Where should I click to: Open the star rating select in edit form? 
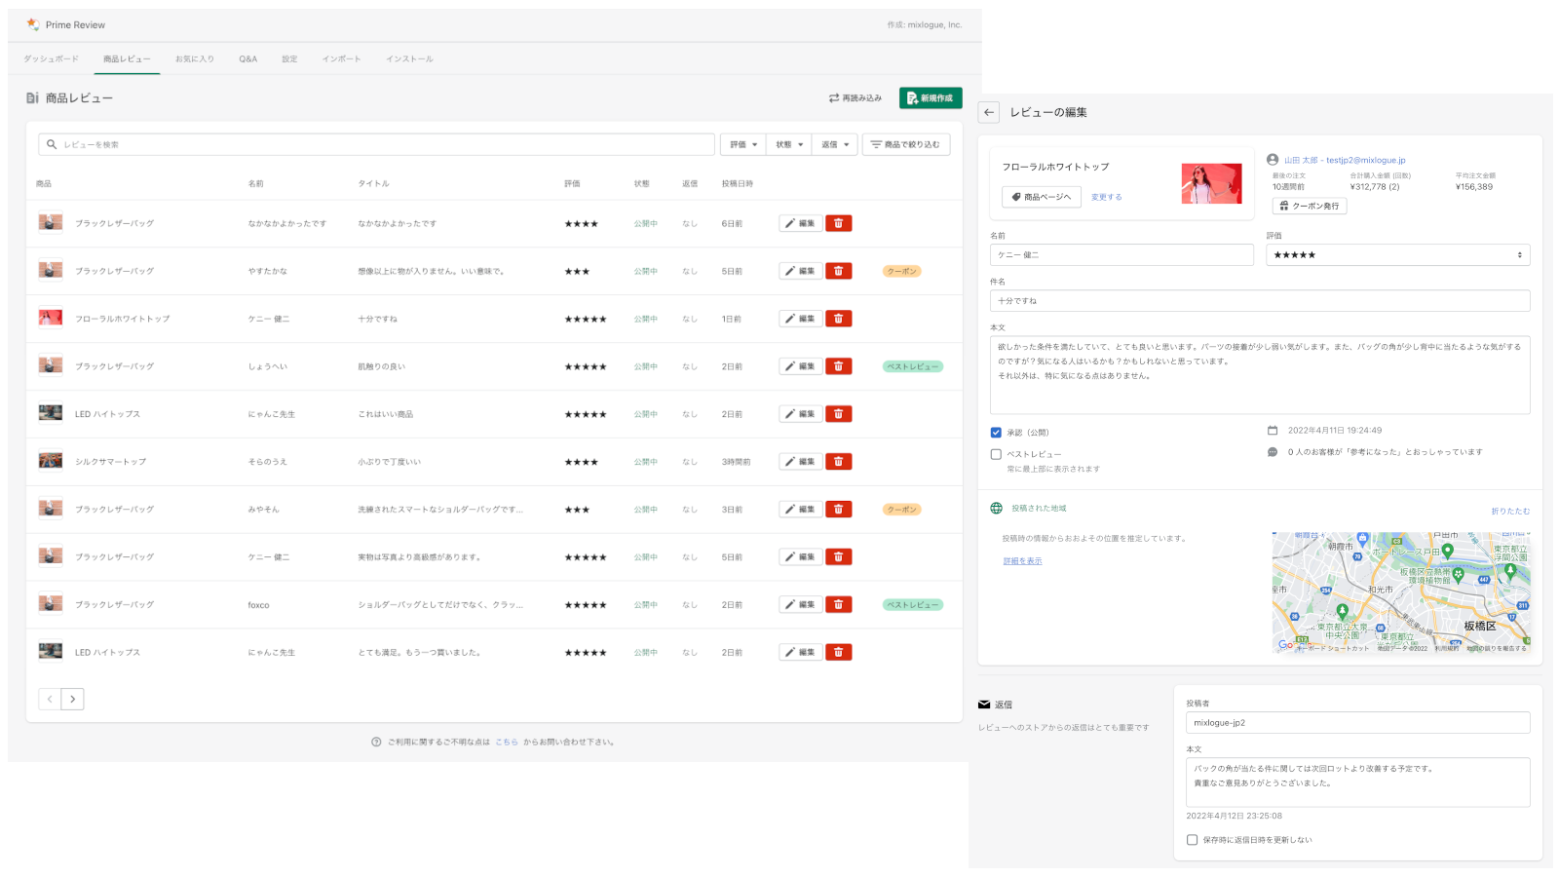coord(1397,255)
